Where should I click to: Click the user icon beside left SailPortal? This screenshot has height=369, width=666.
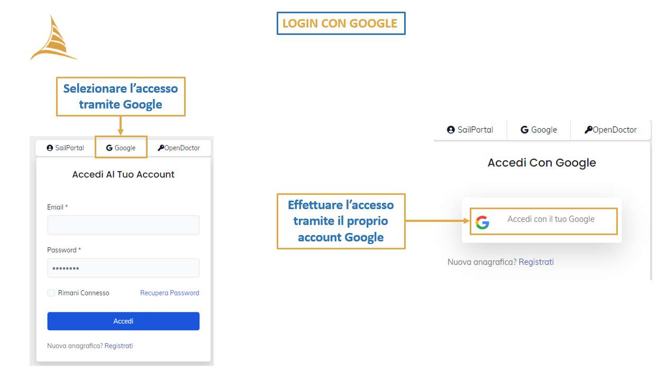coord(50,148)
